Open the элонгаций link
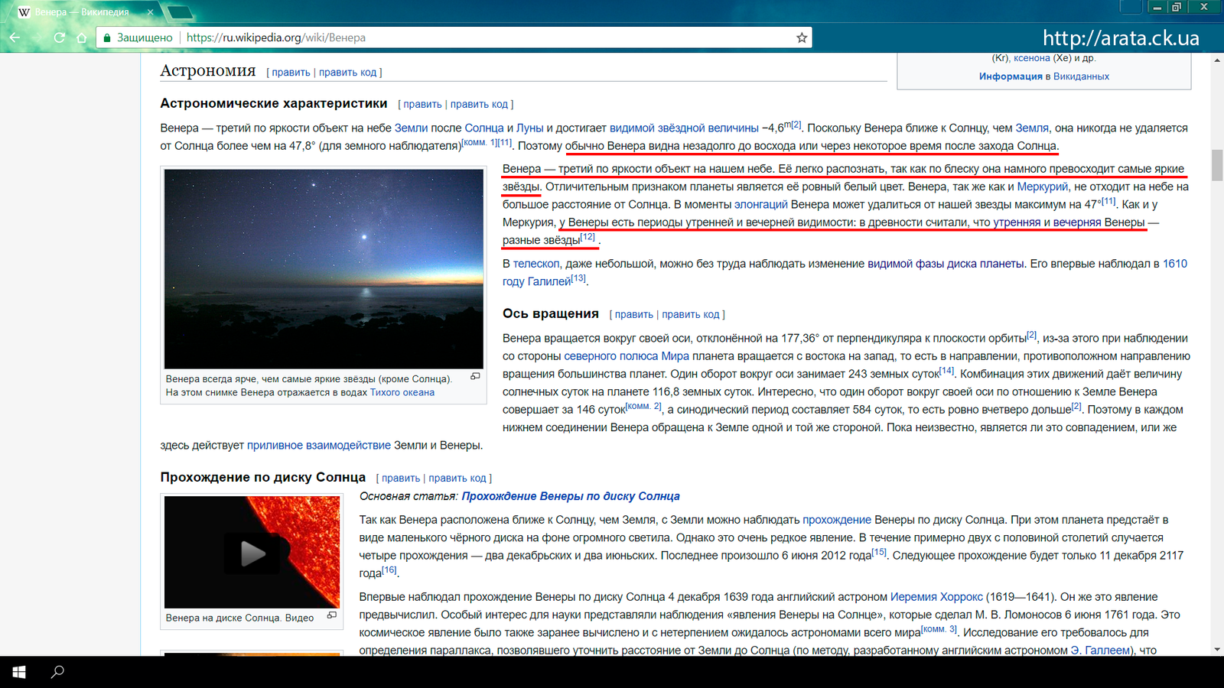The height and width of the screenshot is (688, 1224). [x=761, y=205]
